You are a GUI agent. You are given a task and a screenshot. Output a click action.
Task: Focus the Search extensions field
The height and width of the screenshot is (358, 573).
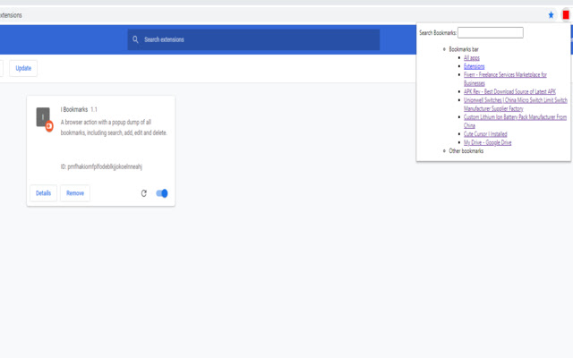(x=253, y=39)
